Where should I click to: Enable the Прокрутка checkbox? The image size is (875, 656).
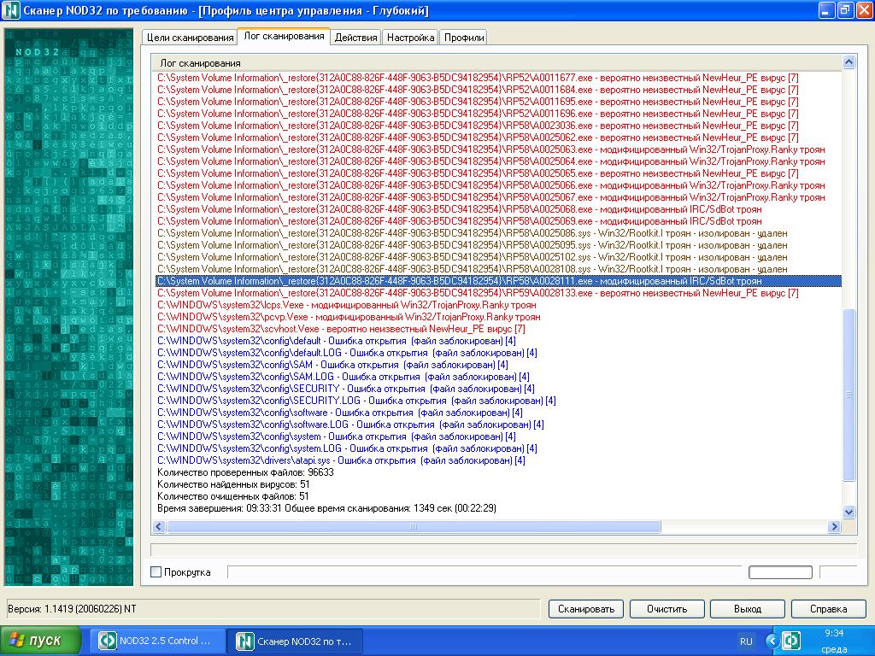156,571
